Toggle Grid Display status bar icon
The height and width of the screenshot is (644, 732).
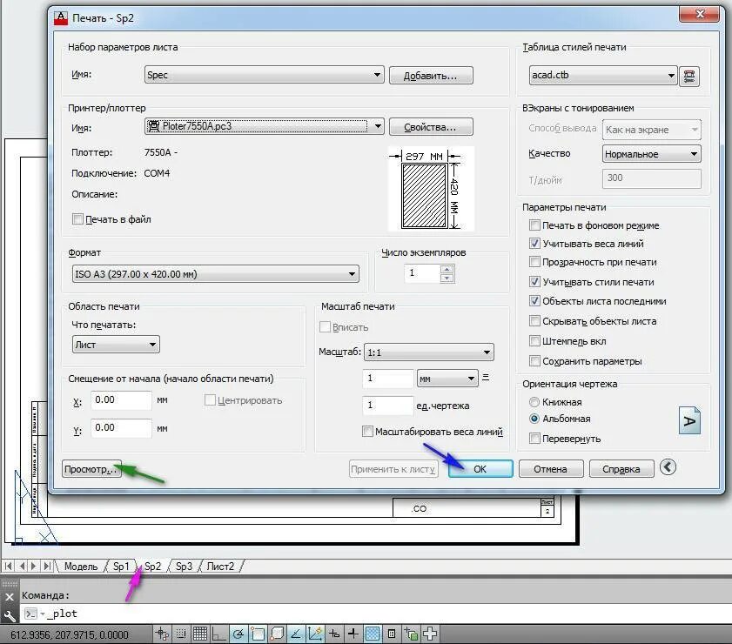[x=200, y=634]
